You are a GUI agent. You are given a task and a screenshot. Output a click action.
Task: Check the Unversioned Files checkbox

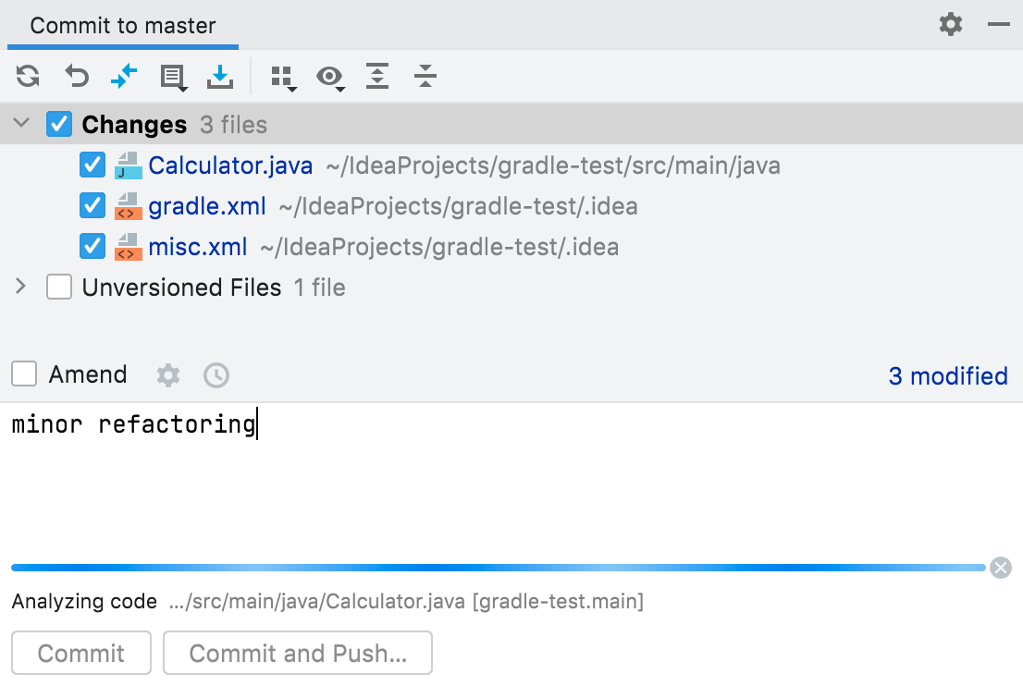click(x=58, y=287)
